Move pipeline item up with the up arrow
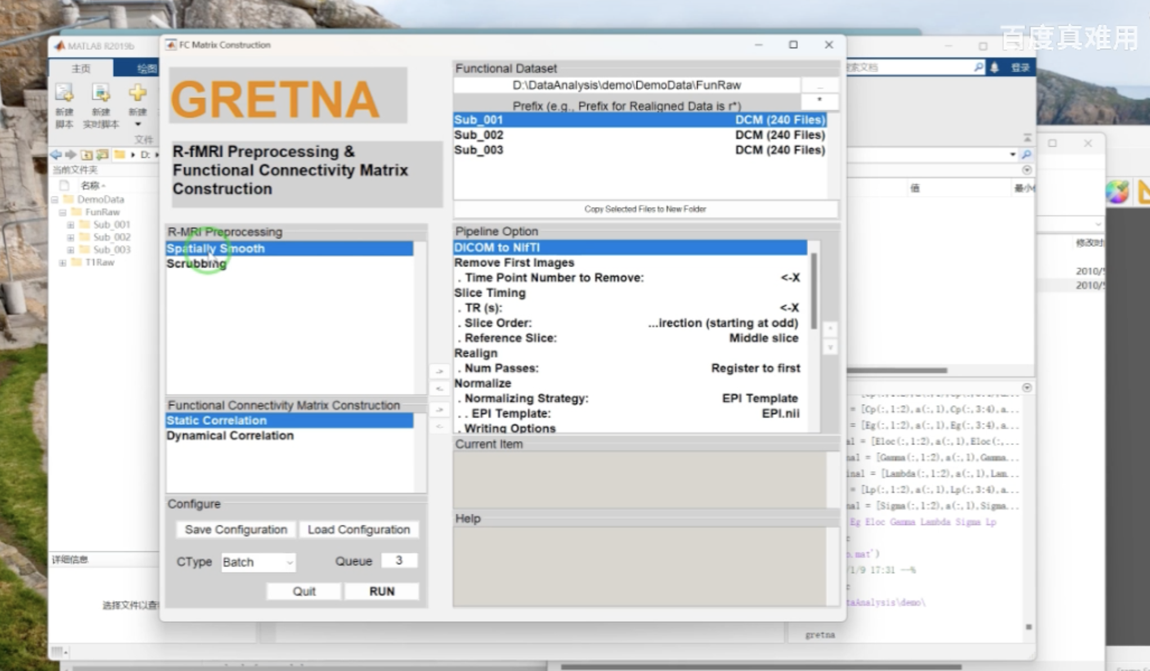Viewport: 1150px width, 671px height. coord(830,329)
